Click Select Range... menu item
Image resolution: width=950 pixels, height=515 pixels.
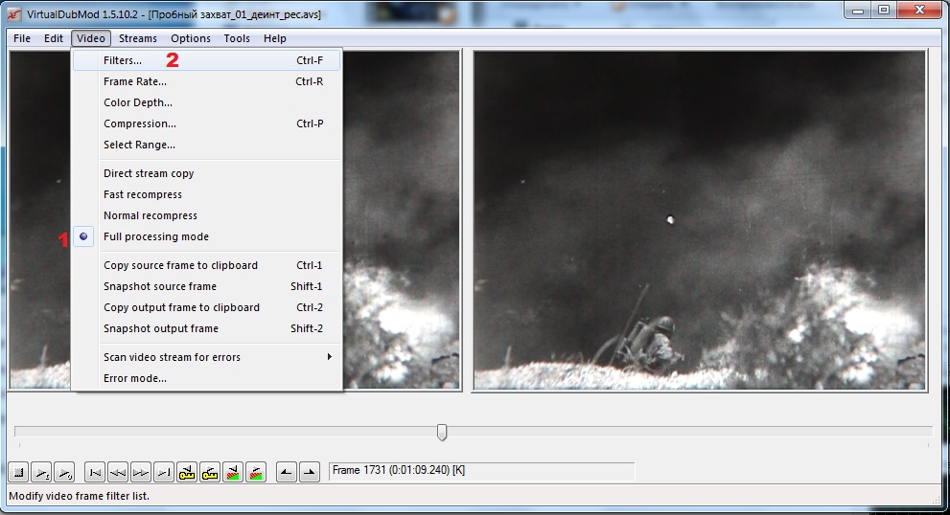click(207, 145)
